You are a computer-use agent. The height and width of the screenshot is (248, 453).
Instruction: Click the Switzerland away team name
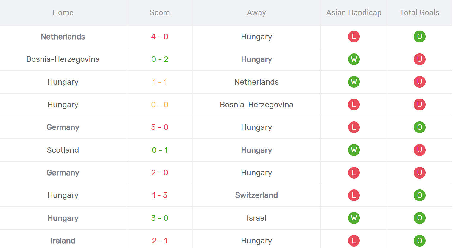[x=256, y=195]
